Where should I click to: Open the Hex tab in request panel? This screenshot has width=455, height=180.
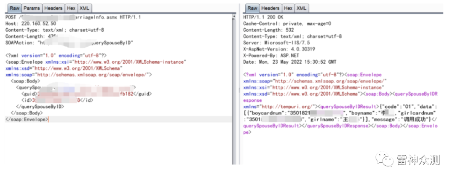(71, 8)
